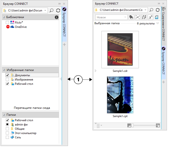Click the search magnifier in the left panel
This screenshot has width=169, height=147.
pos(52,10)
